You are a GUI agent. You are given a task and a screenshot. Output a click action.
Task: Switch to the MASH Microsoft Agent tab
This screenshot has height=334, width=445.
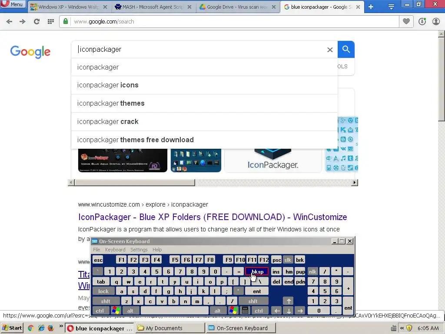coord(153,7)
